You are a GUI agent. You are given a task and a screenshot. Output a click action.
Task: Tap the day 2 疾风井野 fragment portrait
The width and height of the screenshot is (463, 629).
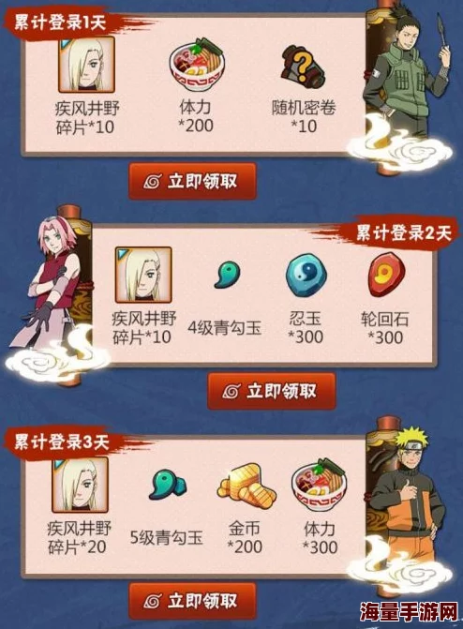pos(143,275)
